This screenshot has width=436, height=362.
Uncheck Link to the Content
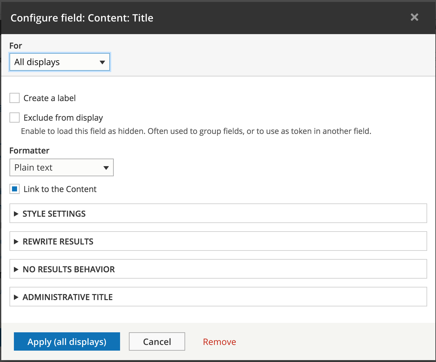click(15, 189)
